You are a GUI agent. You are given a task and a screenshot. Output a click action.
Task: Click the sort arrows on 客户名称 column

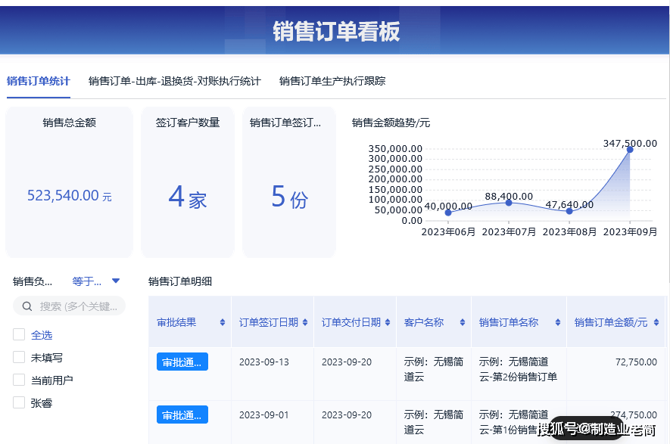click(x=463, y=322)
